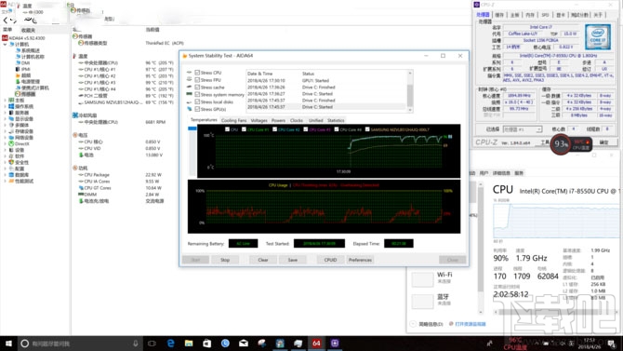Toggle the Stress system memory checkbox

[x=197, y=94]
